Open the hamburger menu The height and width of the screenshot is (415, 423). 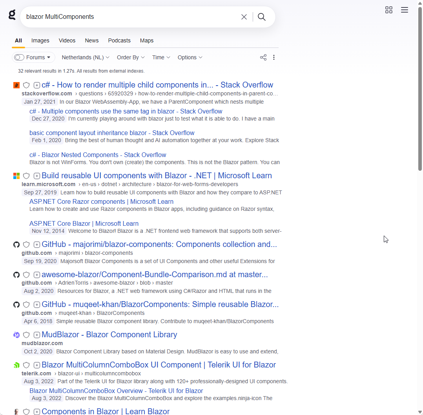pyautogui.click(x=405, y=10)
